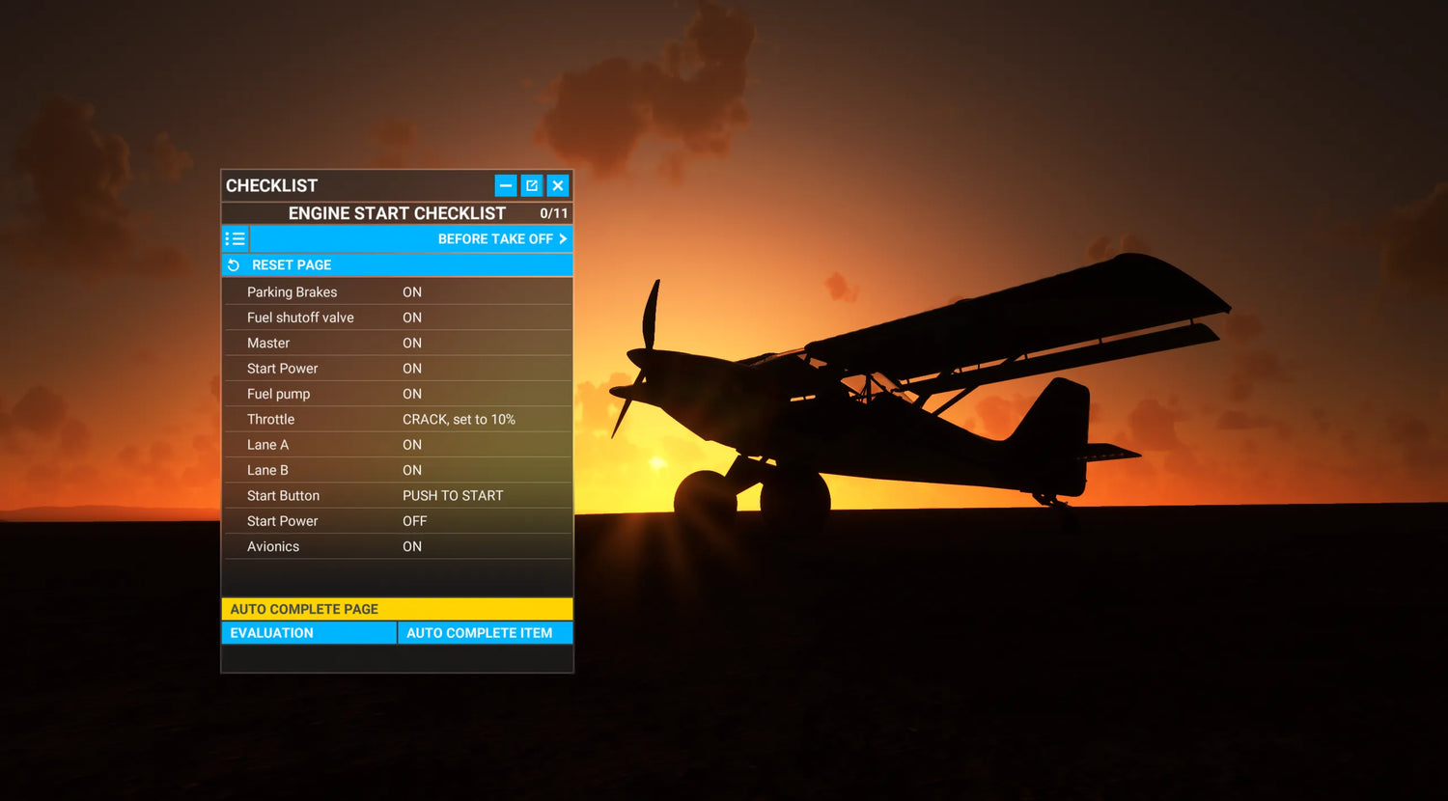Select the Parking Brakes checklist item
Image resolution: width=1448 pixels, height=801 pixels.
point(397,292)
